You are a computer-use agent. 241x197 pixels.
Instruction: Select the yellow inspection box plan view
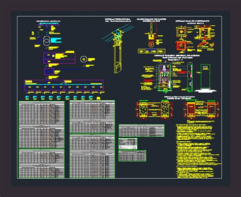coord(181,31)
